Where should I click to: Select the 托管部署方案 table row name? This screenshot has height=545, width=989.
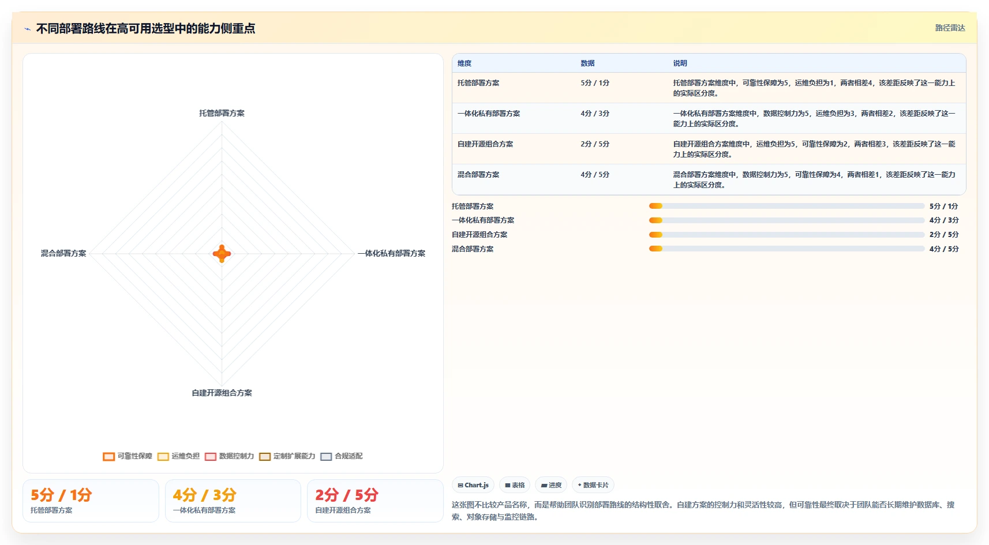tap(478, 83)
